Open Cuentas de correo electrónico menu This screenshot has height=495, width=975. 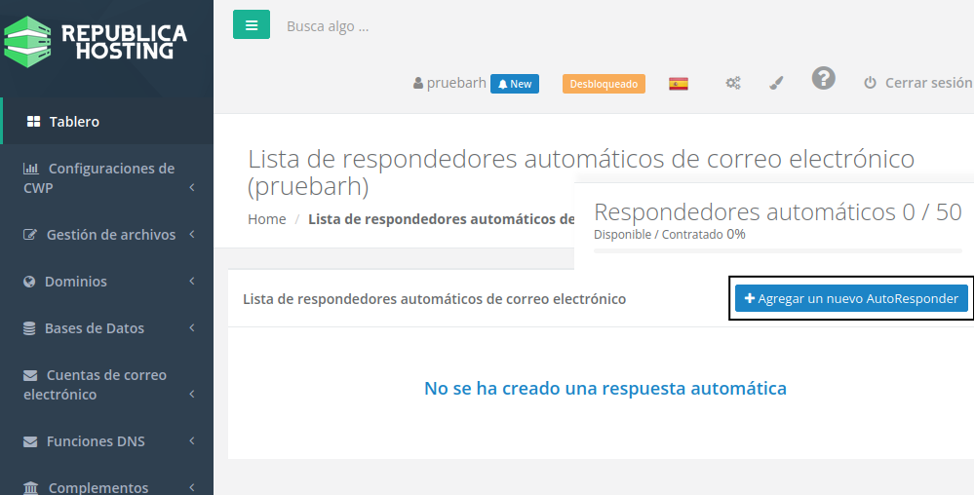click(x=105, y=385)
